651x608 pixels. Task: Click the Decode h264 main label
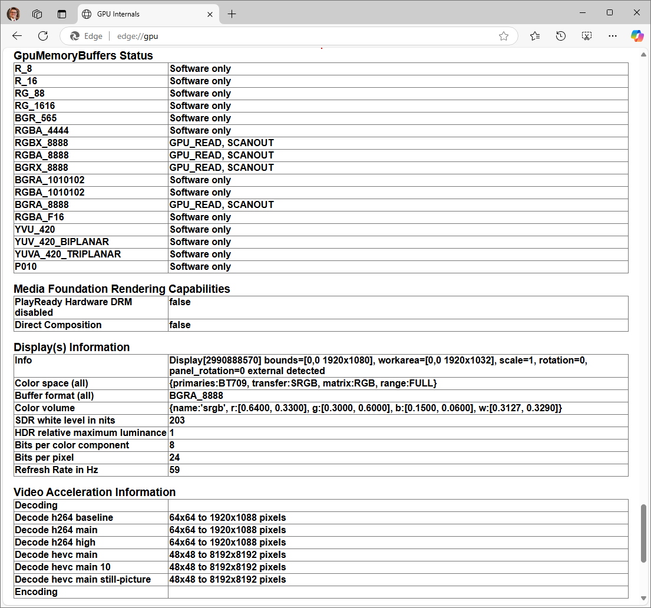56,530
